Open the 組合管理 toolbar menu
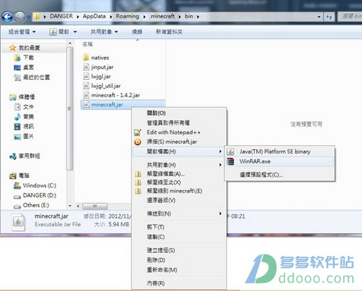This screenshot has height=291, width=362. [x=22, y=32]
